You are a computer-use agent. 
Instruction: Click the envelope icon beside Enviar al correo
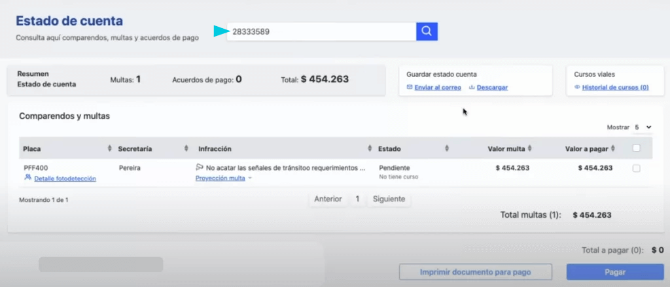point(410,87)
